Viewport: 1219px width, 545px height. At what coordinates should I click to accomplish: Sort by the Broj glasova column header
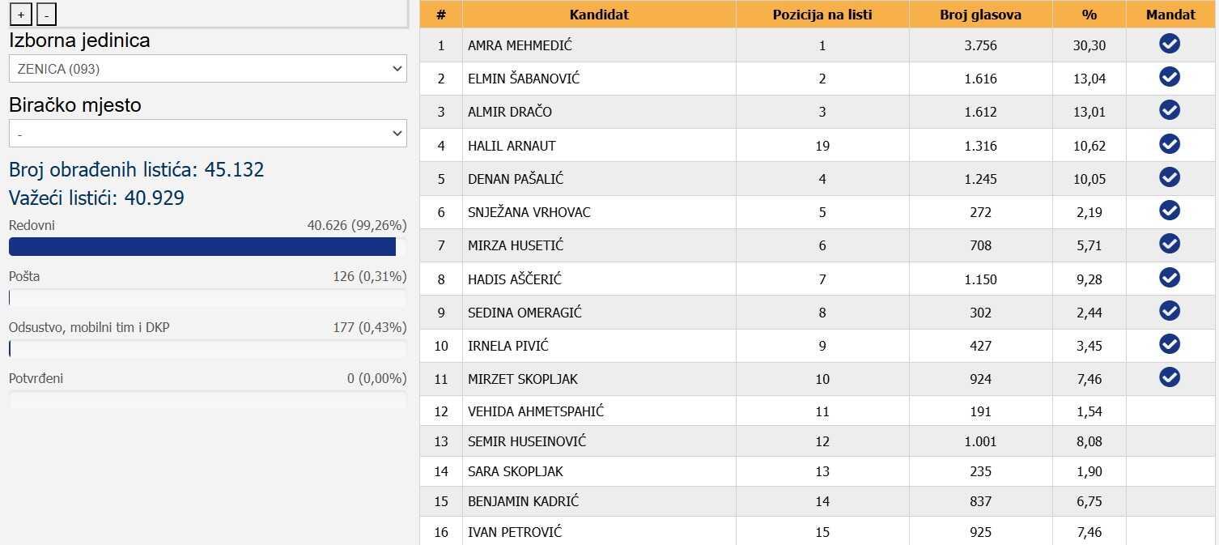pos(980,15)
